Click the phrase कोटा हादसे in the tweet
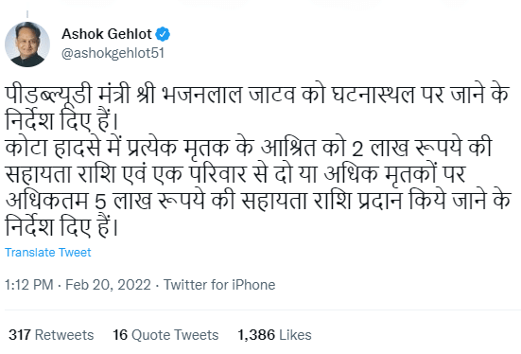Viewport: 521px width, 354px height. coord(53,148)
